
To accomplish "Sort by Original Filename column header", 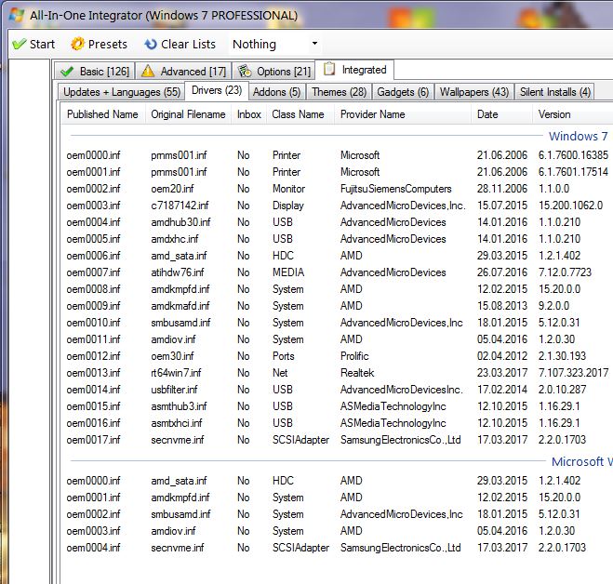I will 189,114.
